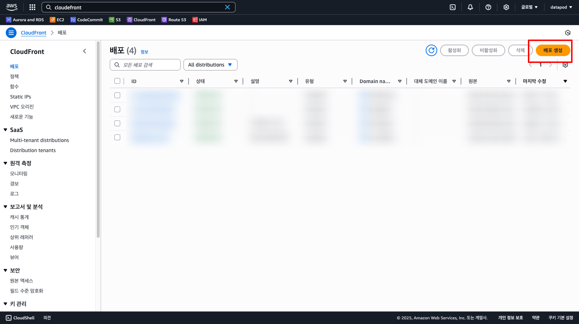
Task: Collapse the 보안 sidebar section
Action: tap(5, 270)
